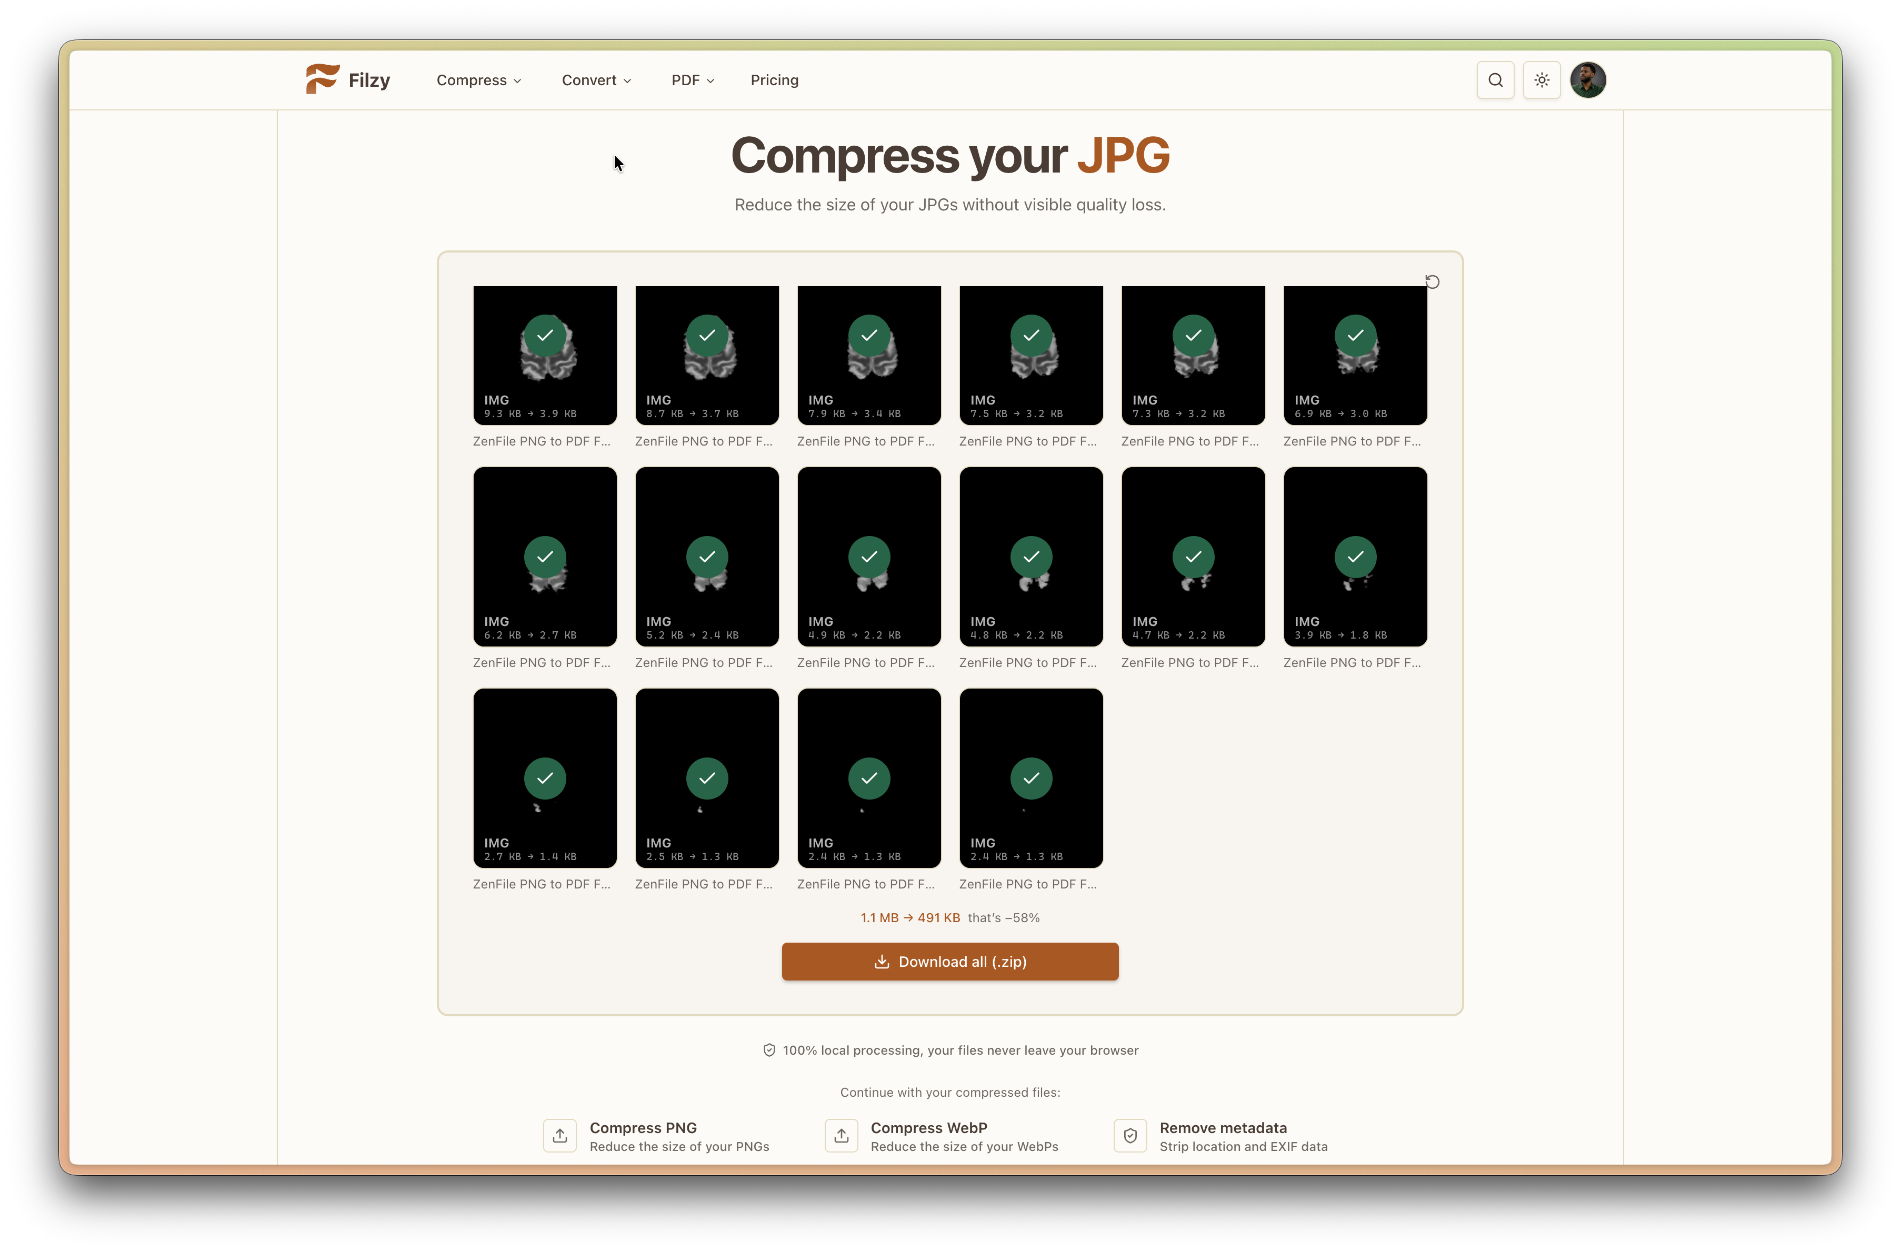Viewport: 1901px width, 1253px height.
Task: Click the "that's –58%" savings text
Action: [x=1003, y=917]
